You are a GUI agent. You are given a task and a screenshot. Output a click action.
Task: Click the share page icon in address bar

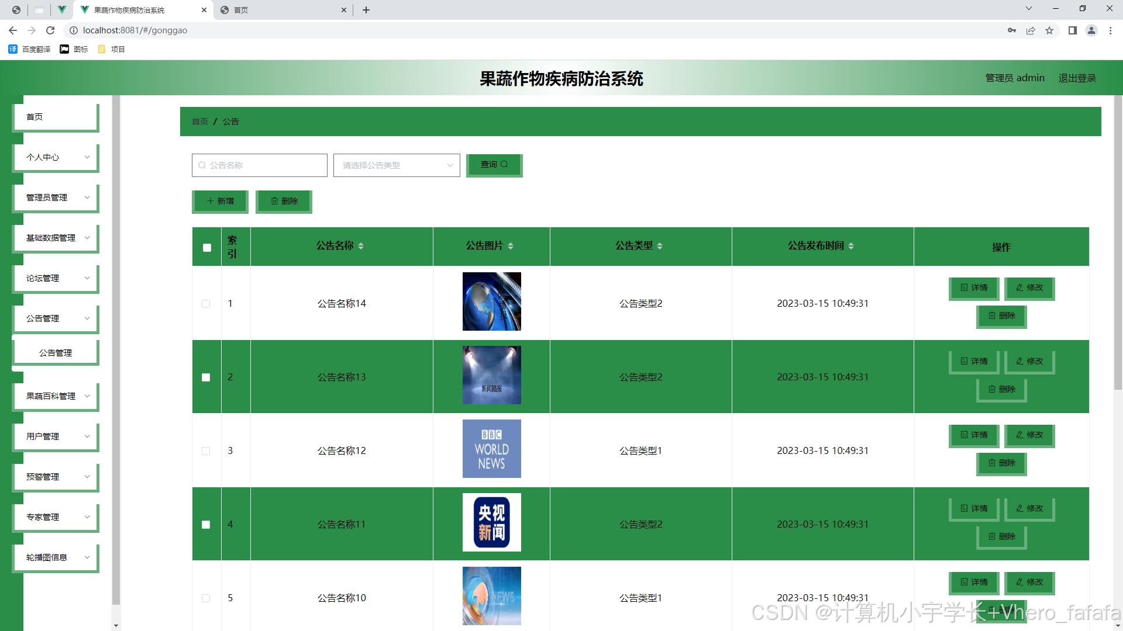pos(1031,30)
